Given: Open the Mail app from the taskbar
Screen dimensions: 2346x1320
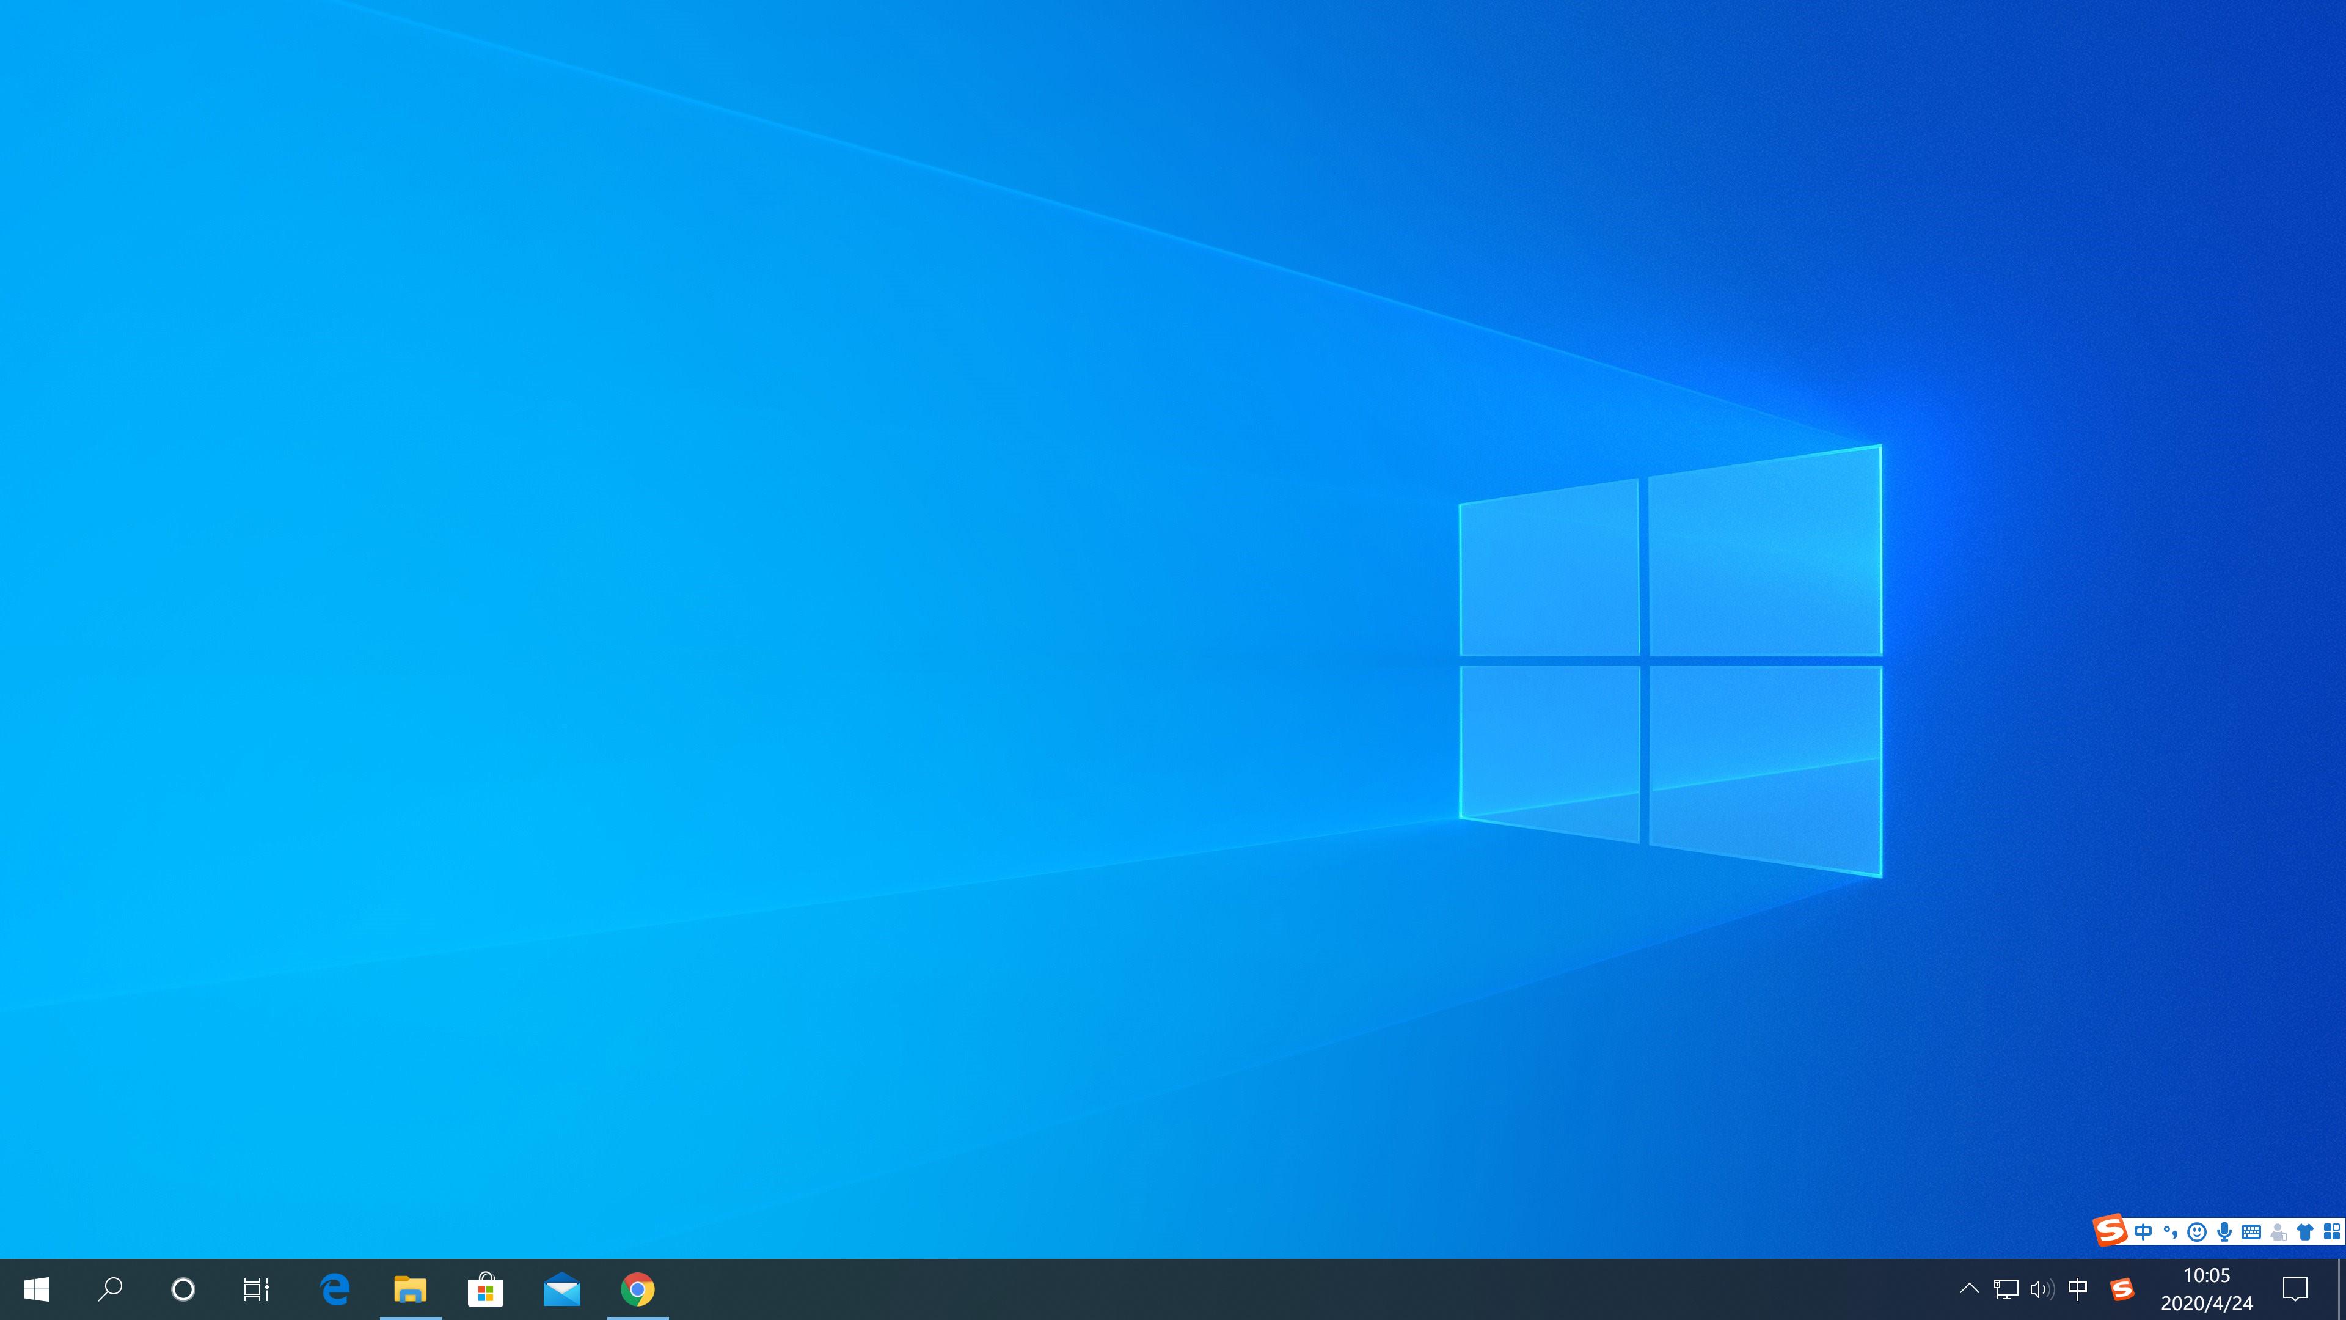Looking at the screenshot, I should (x=562, y=1289).
